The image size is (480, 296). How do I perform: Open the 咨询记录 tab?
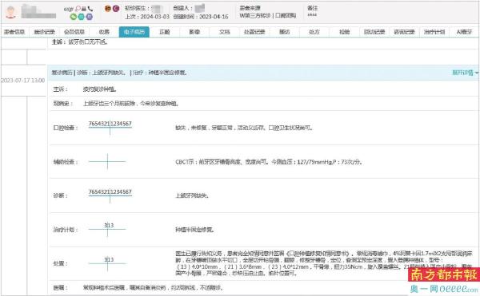pyautogui.click(x=404, y=32)
